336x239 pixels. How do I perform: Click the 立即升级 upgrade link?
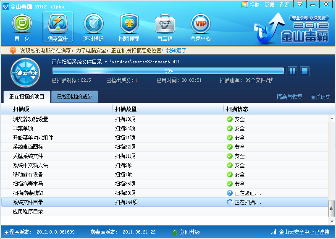[190, 232]
